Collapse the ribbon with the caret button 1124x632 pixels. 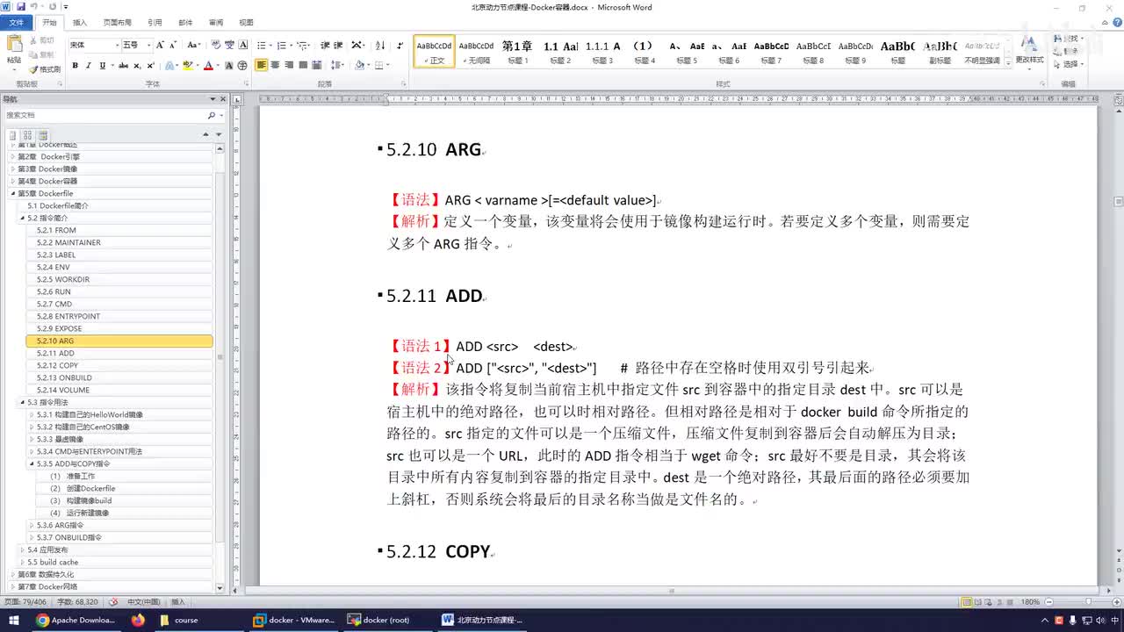(x=1106, y=23)
